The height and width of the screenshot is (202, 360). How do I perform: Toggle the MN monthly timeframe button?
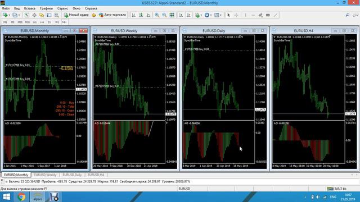coord(64,22)
